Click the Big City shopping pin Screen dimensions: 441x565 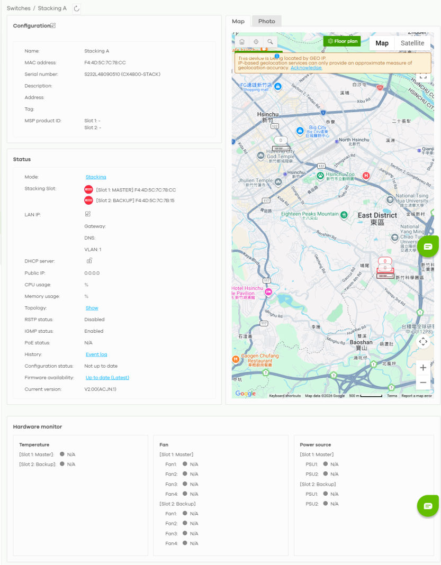[x=300, y=131]
